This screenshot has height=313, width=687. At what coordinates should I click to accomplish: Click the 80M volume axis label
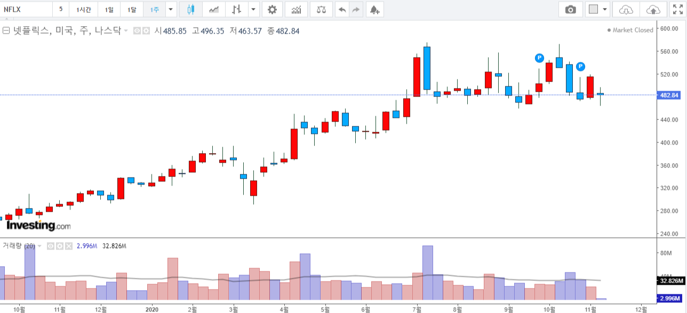point(666,253)
